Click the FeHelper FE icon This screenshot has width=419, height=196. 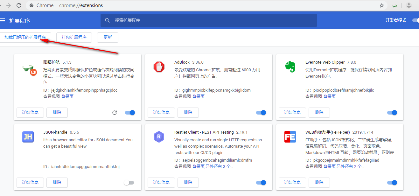point(290,137)
